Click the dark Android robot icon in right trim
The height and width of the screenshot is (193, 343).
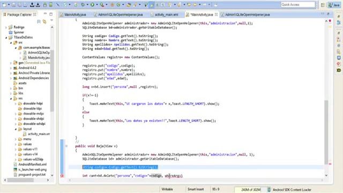tap(339, 70)
